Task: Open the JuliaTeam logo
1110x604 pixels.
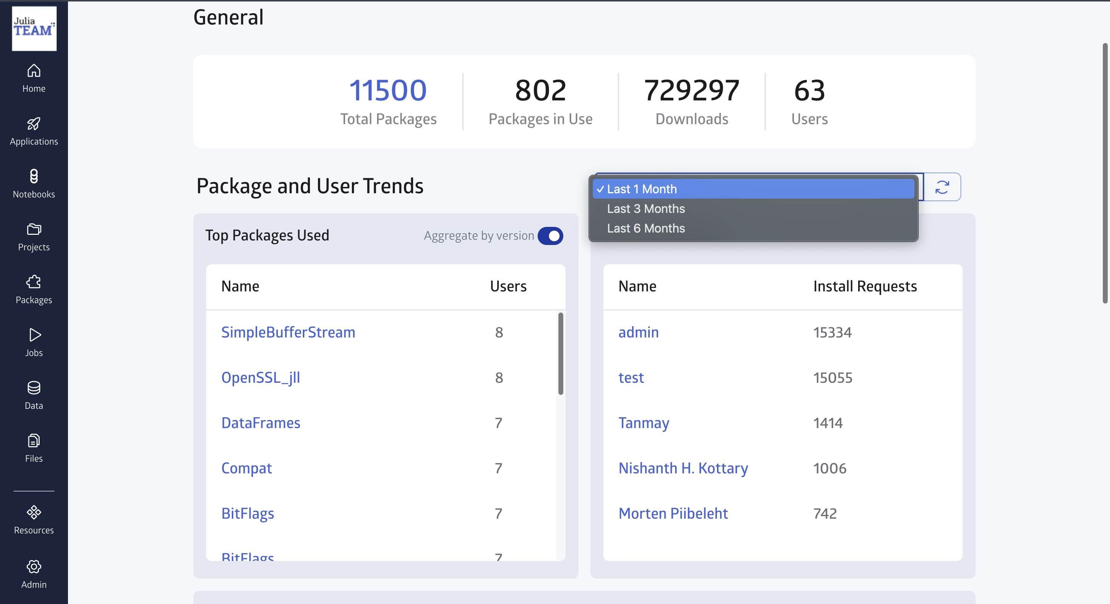Action: pyautogui.click(x=34, y=28)
